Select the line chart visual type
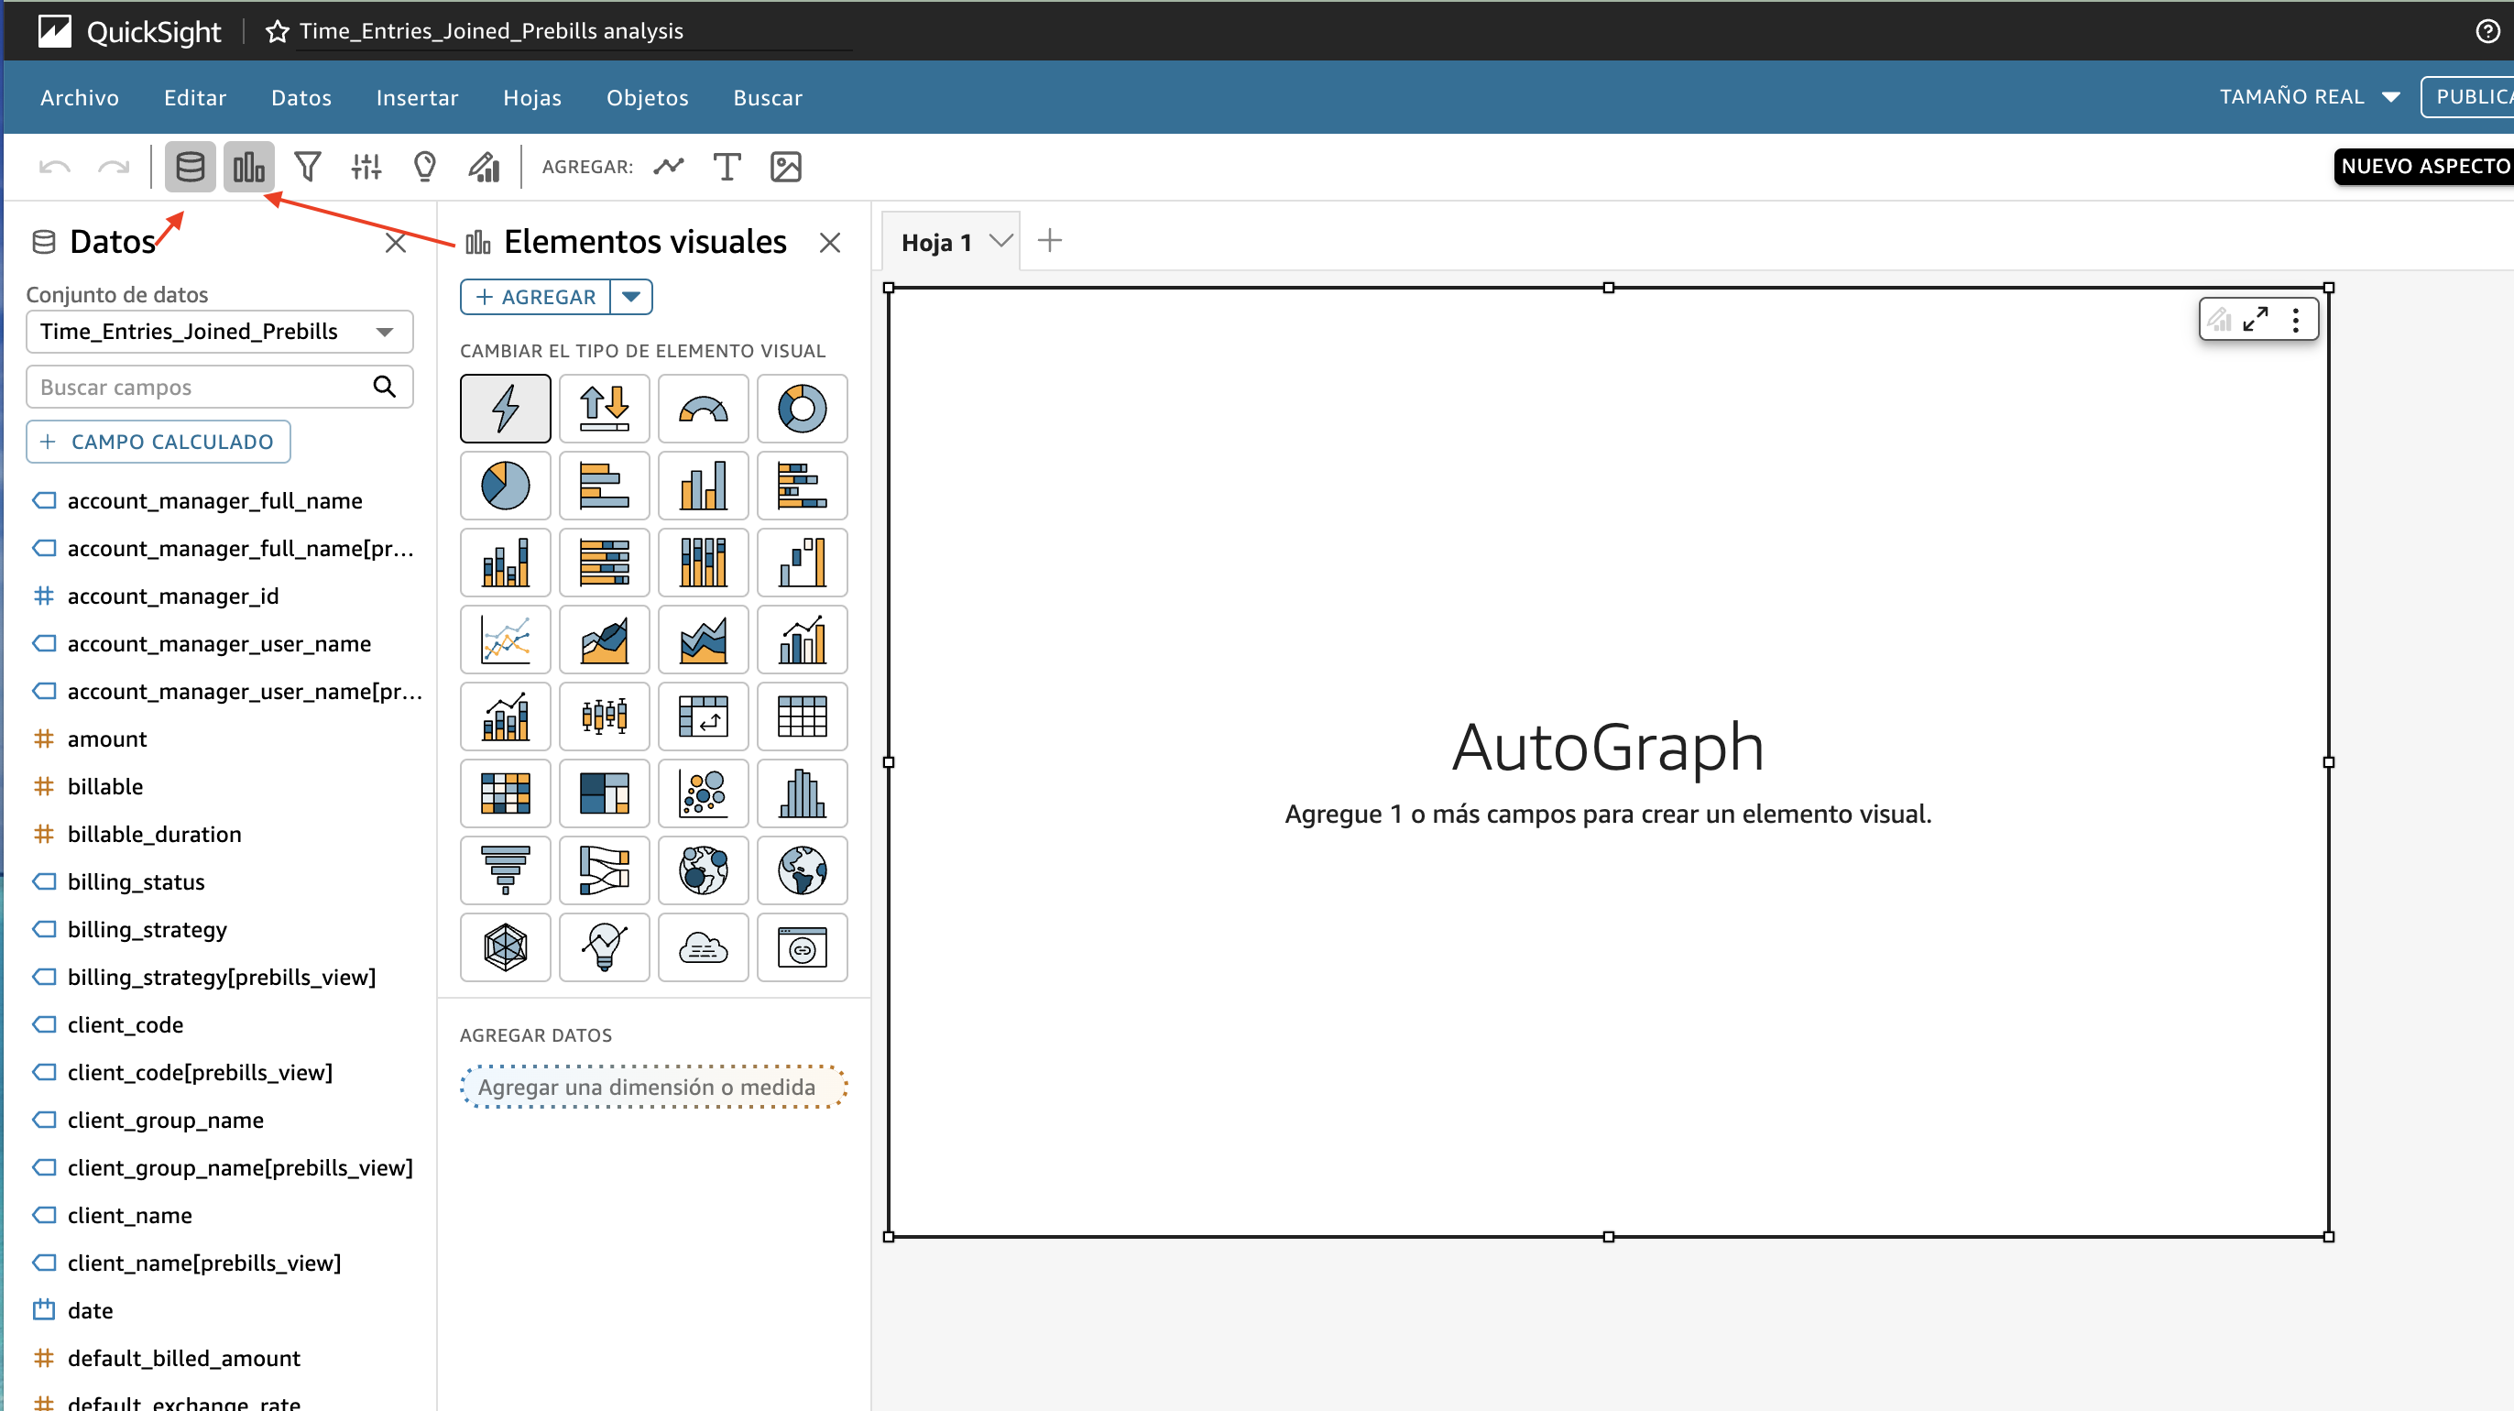The image size is (2514, 1411). 506,640
